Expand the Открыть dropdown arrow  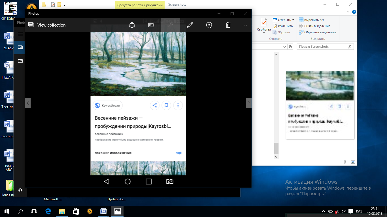pos(293,20)
